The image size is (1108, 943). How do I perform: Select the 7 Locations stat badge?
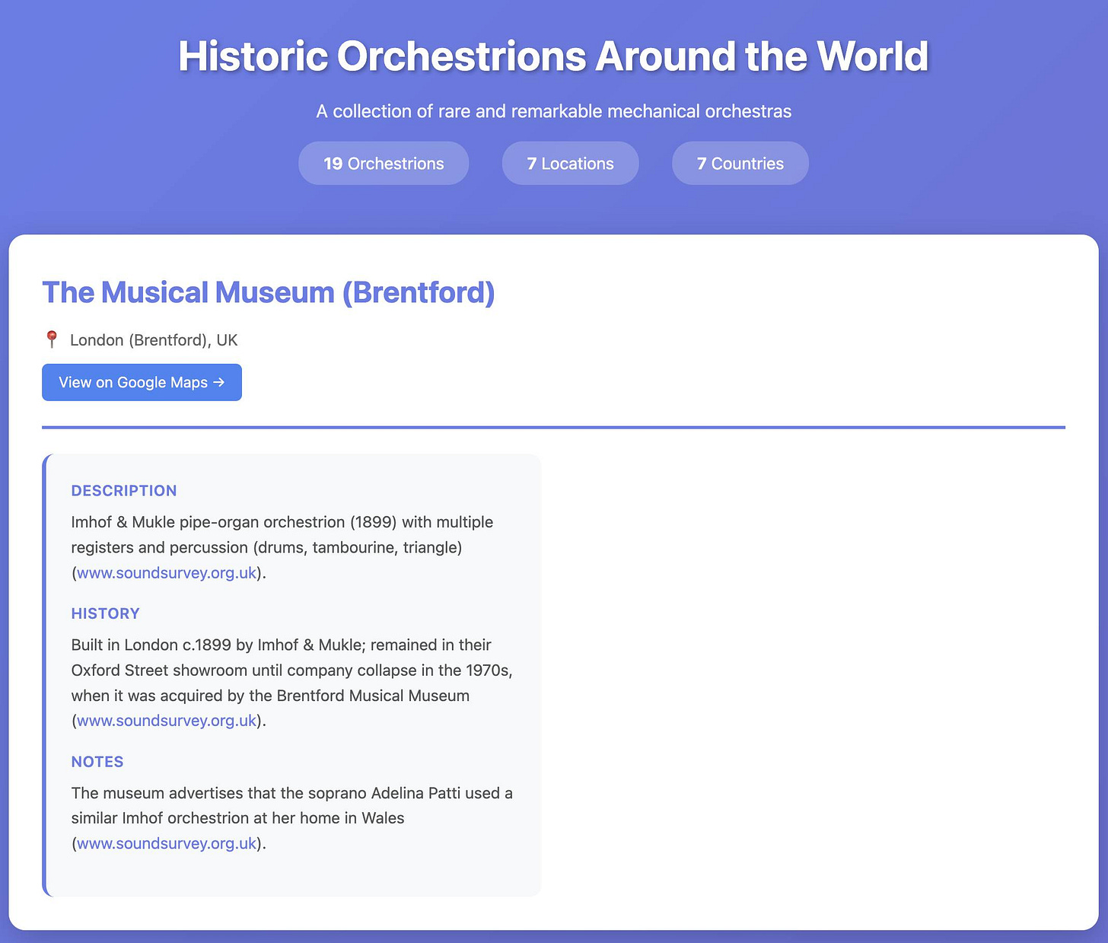pyautogui.click(x=570, y=163)
